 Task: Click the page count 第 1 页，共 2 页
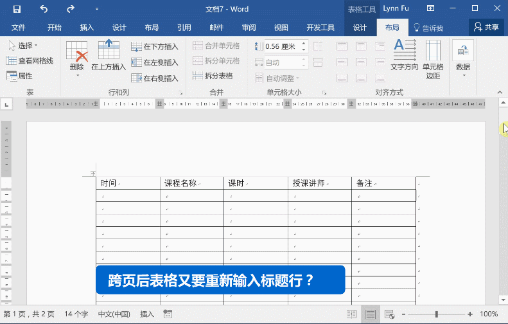pyautogui.click(x=29, y=314)
